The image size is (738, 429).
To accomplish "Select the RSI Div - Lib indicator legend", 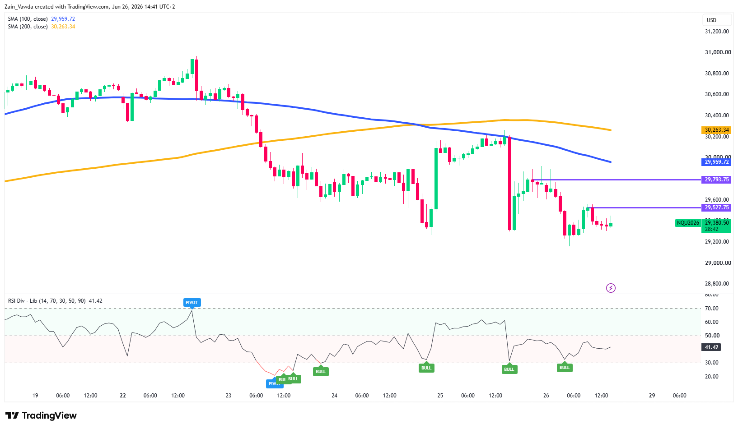I will point(55,301).
